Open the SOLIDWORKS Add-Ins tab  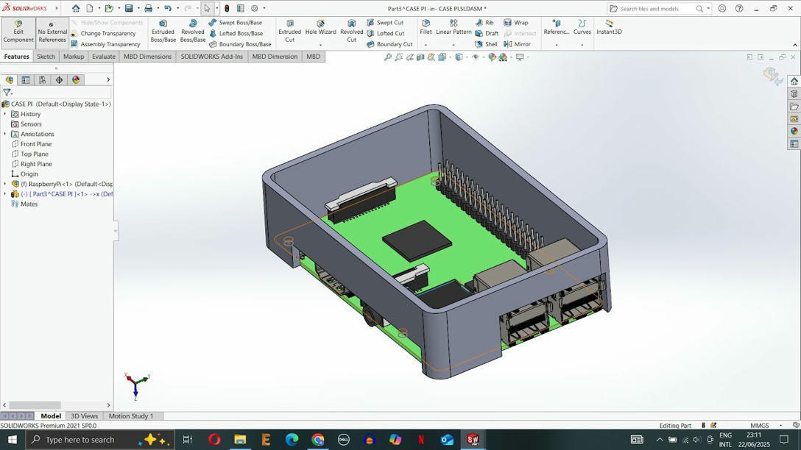point(211,57)
